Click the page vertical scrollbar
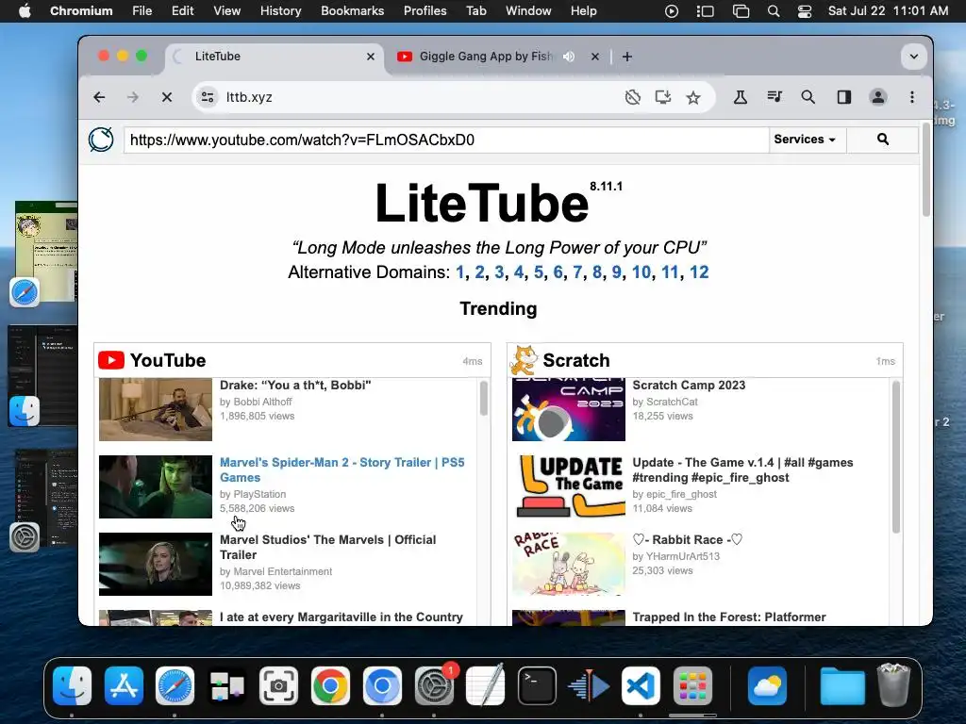 [926, 170]
